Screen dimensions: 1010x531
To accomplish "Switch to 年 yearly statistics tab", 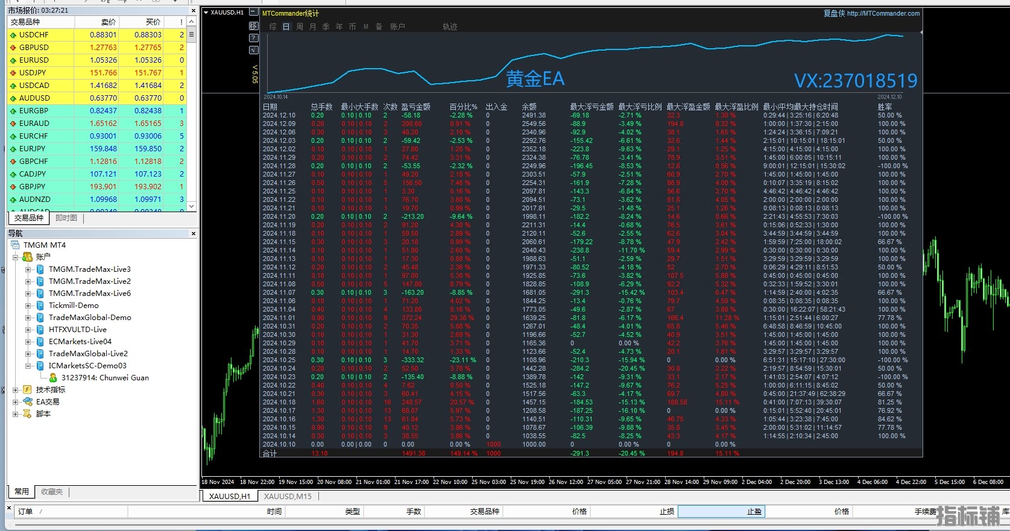I will tap(339, 27).
